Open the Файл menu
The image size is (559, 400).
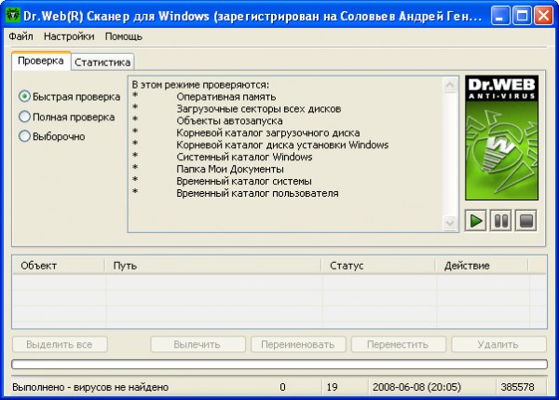[x=20, y=36]
